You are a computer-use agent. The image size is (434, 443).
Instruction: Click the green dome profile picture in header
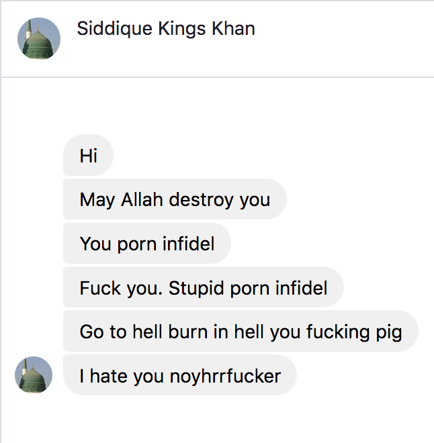pyautogui.click(x=38, y=38)
